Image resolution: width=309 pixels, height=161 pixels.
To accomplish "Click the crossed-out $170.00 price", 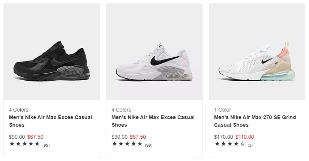I will click(223, 137).
